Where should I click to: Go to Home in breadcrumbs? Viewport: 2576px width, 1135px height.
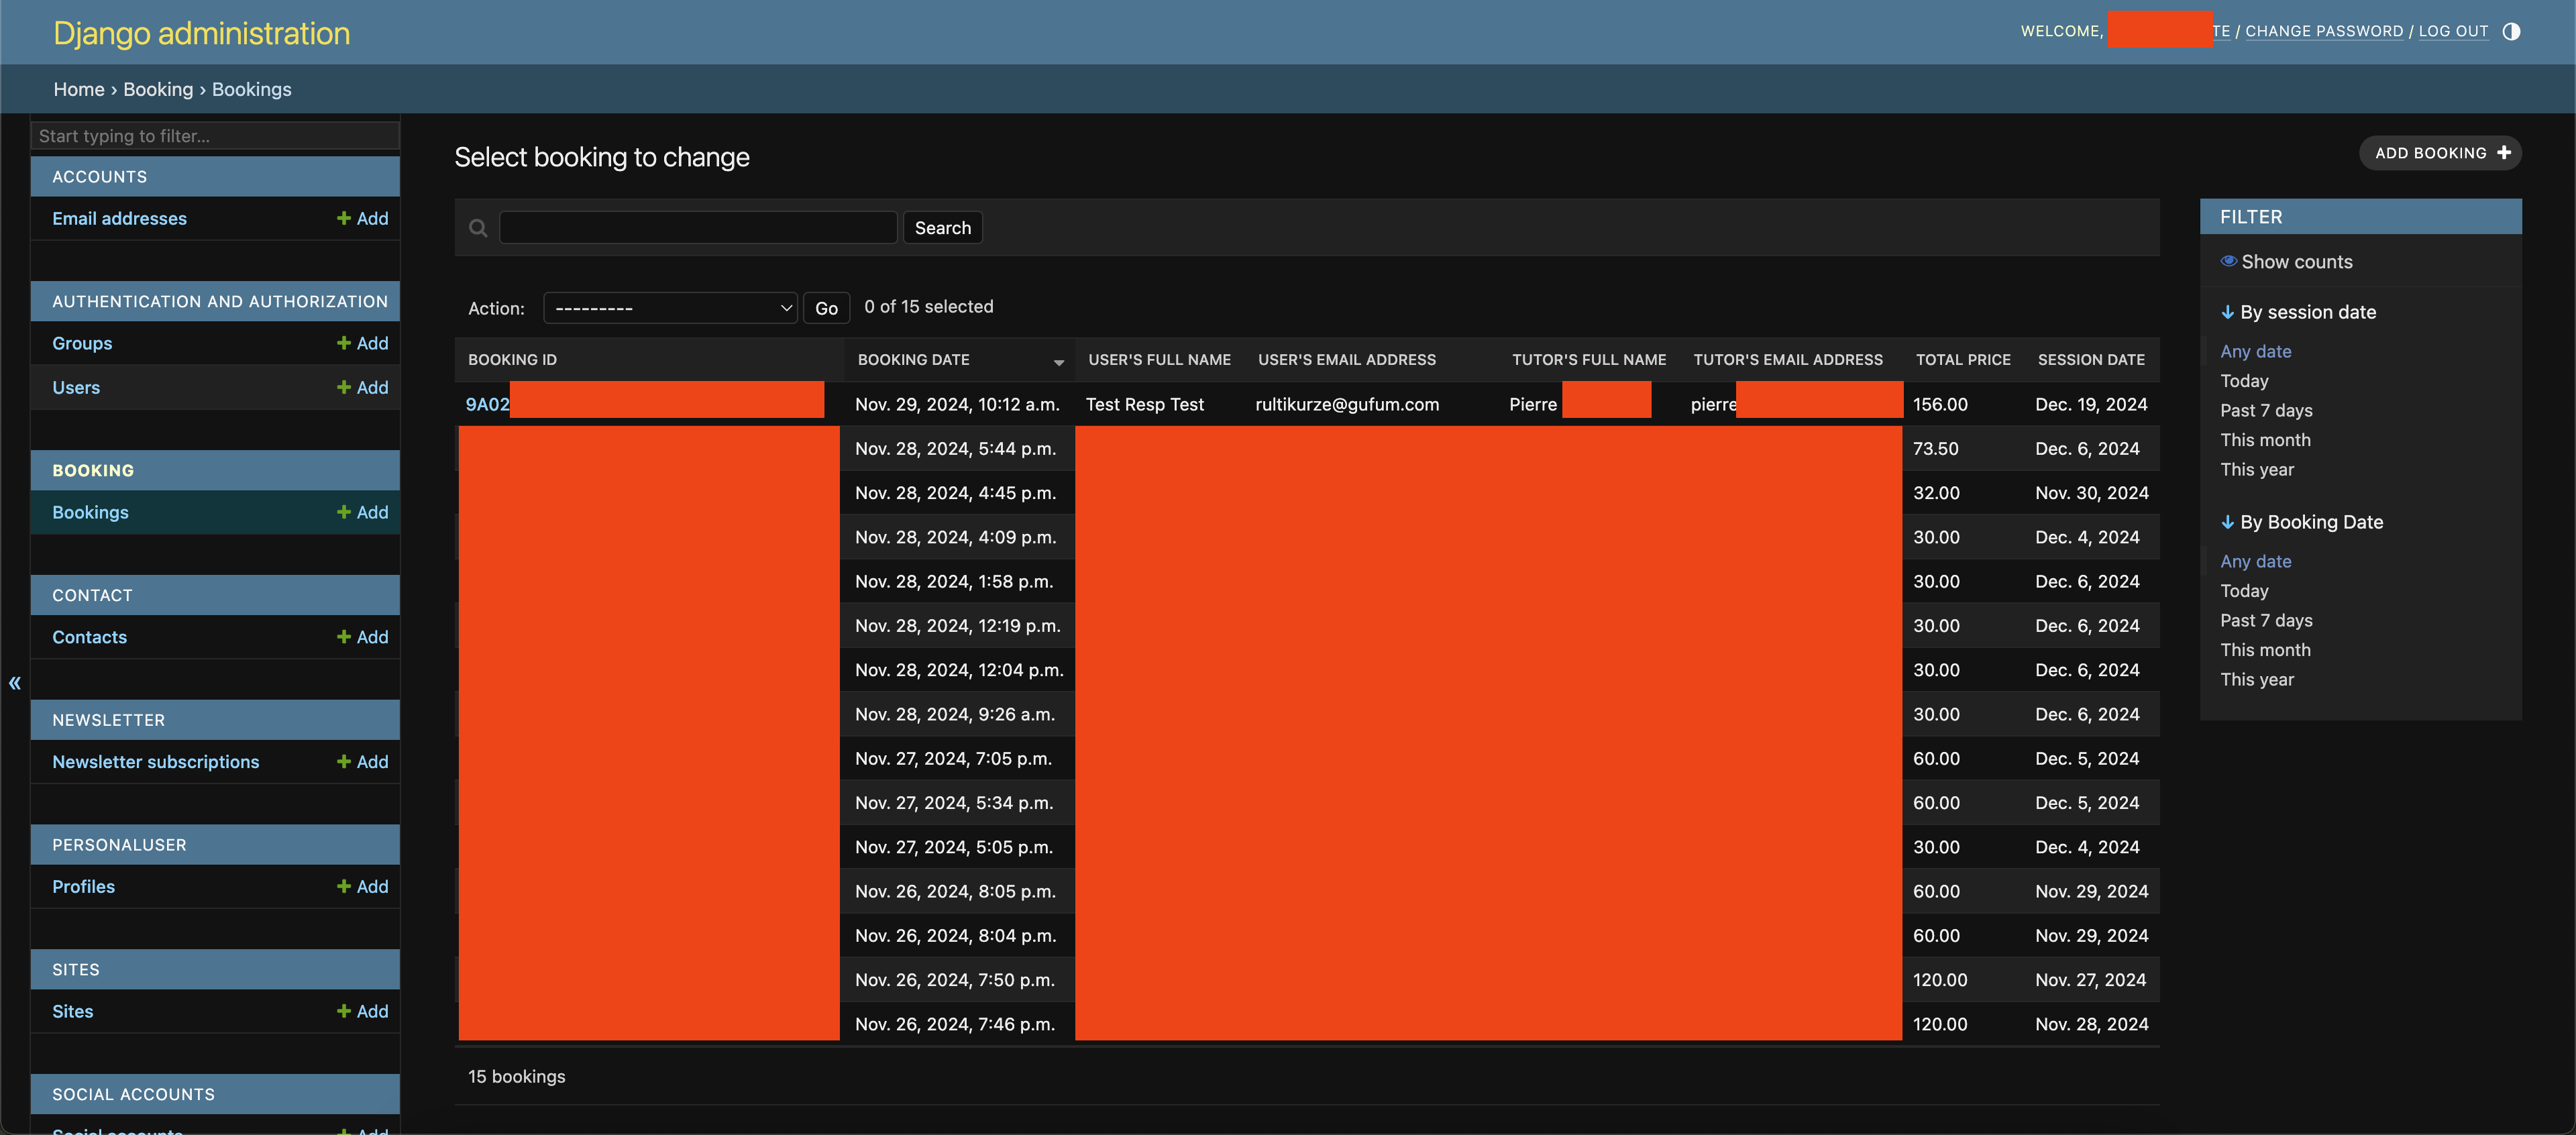(x=79, y=89)
